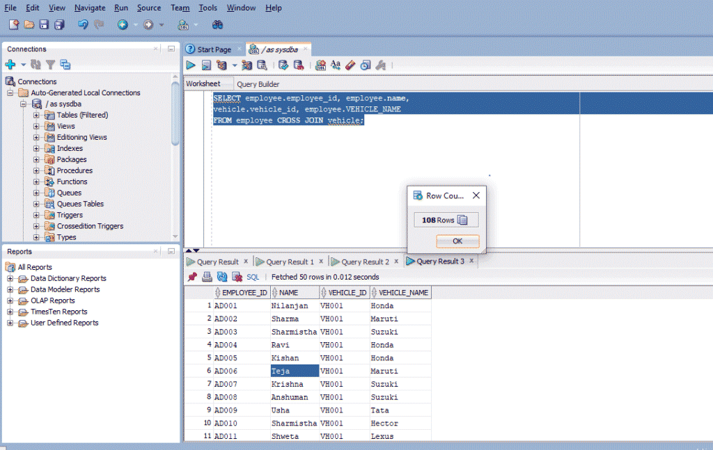
Task: Open the Navigate menu
Action: pos(90,8)
